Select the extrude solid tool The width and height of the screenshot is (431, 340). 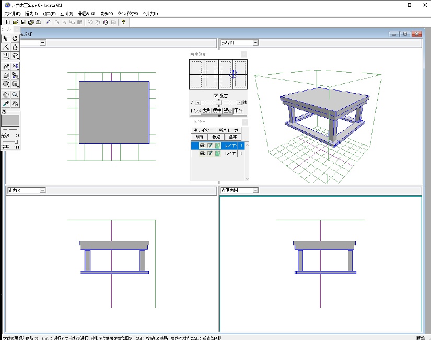click(6, 75)
